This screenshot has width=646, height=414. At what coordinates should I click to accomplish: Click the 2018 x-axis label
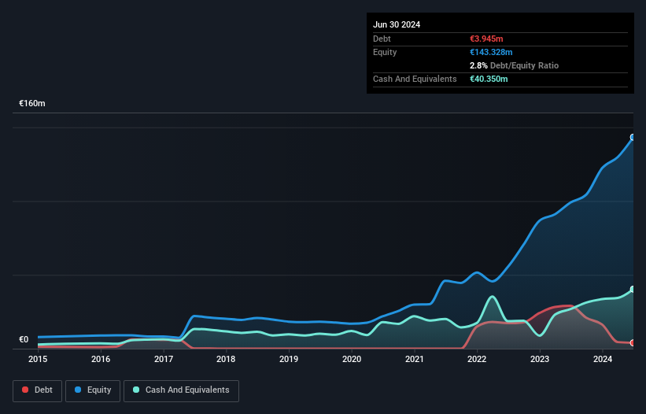pyautogui.click(x=226, y=359)
